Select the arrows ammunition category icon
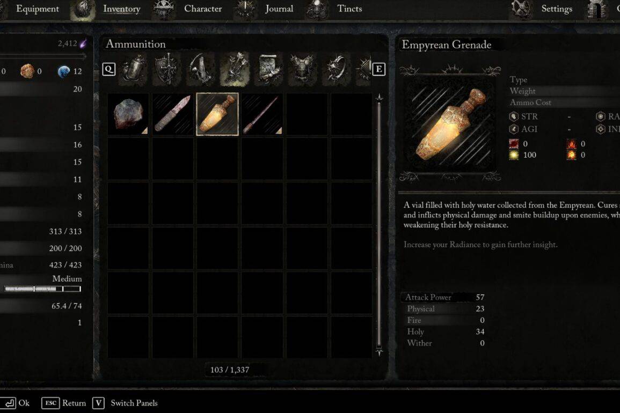This screenshot has height=413, width=620. click(235, 70)
